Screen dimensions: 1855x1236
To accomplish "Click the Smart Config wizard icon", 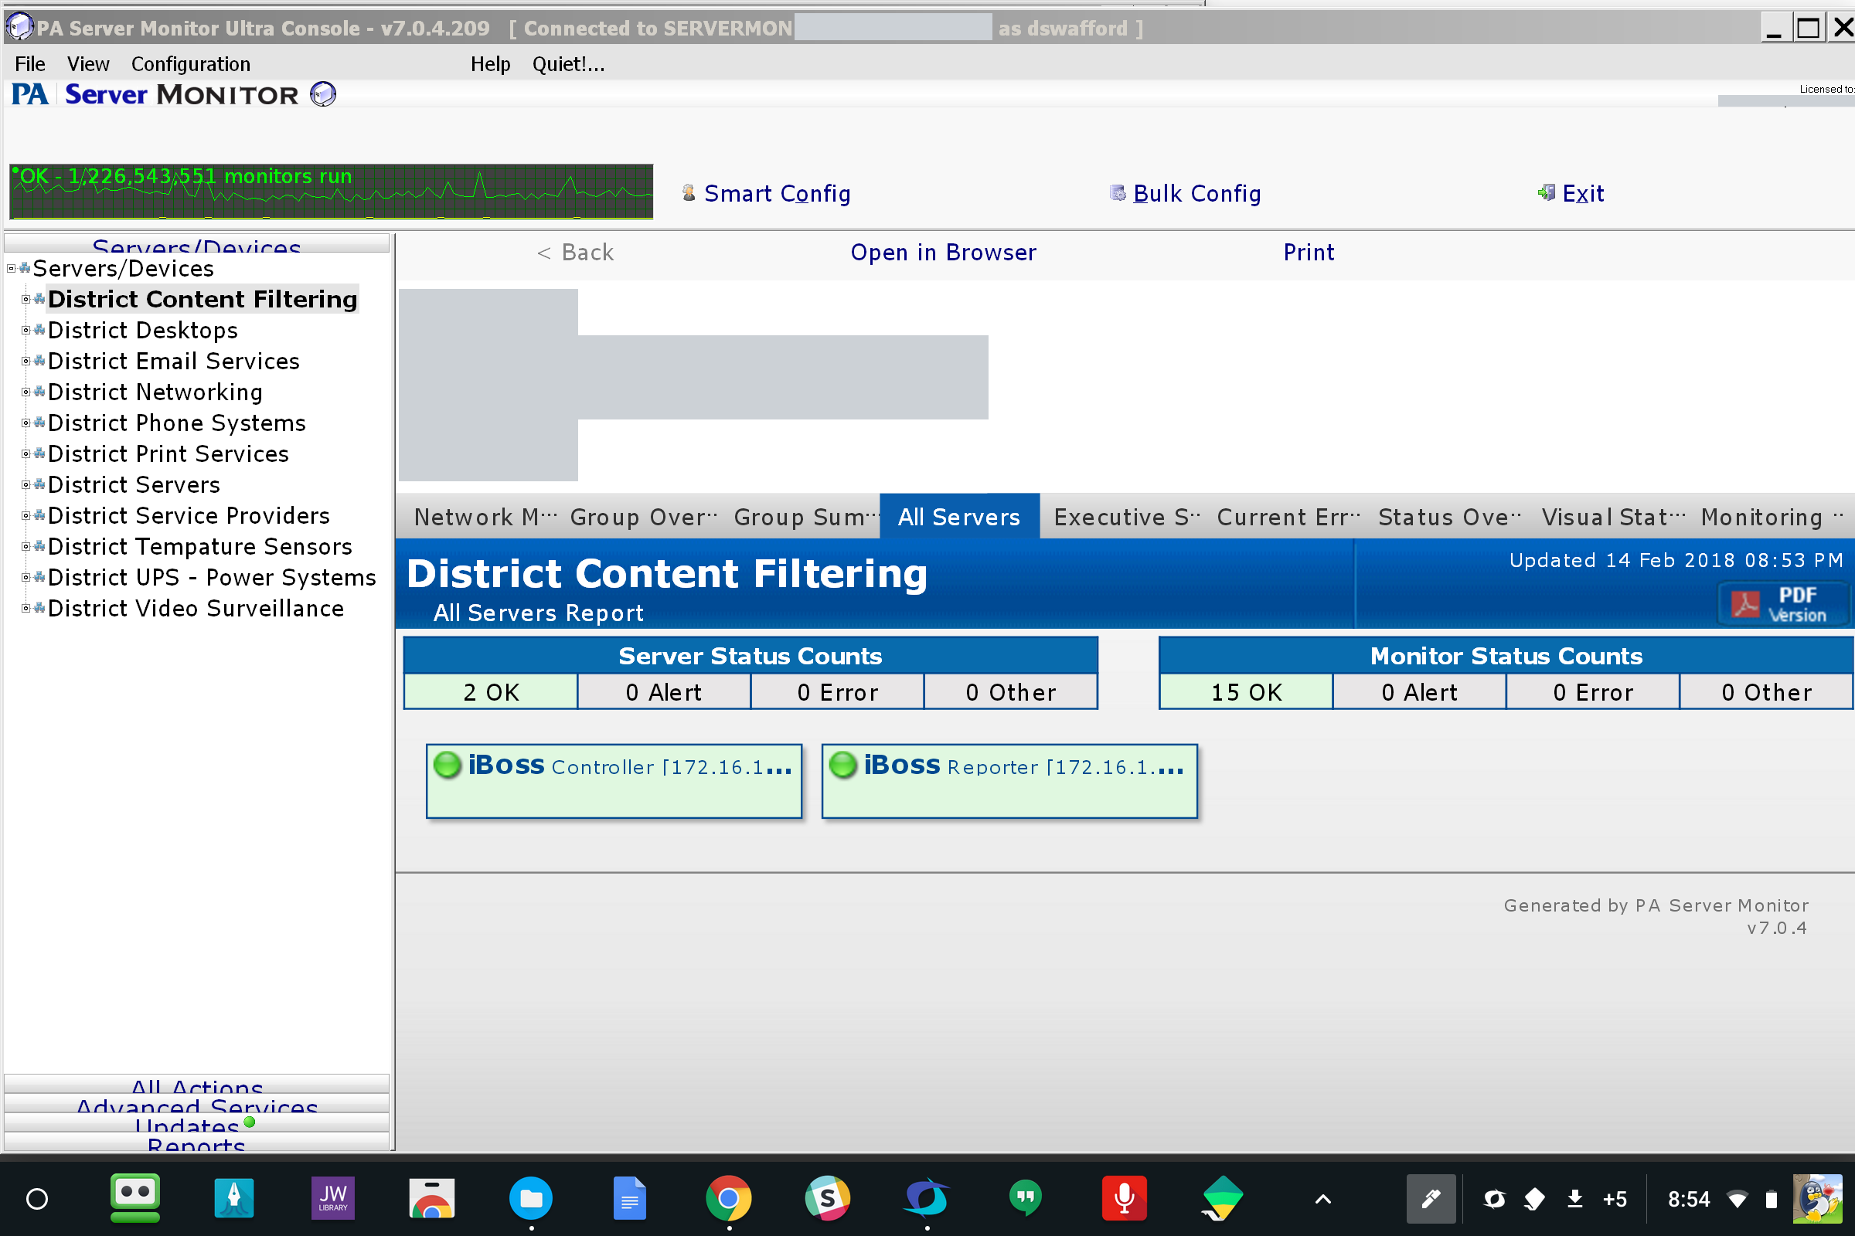I will coord(689,193).
